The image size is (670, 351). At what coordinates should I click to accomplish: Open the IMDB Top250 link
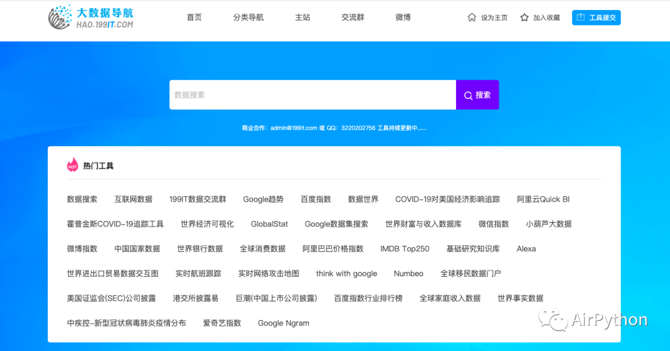[x=404, y=249]
